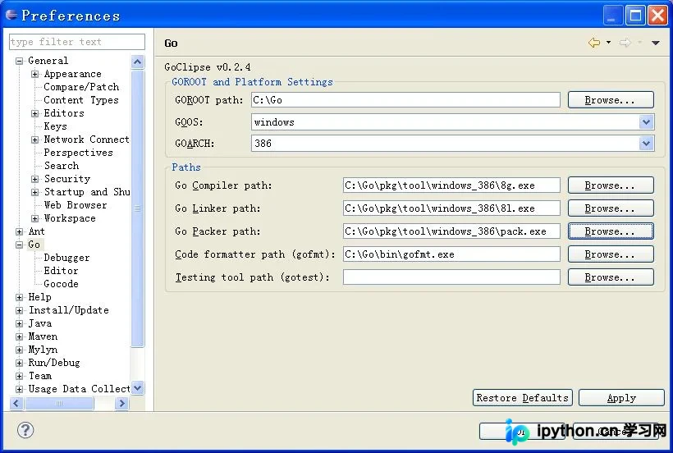Click horizontal scrollbar right arrow

pyautogui.click(x=122, y=403)
